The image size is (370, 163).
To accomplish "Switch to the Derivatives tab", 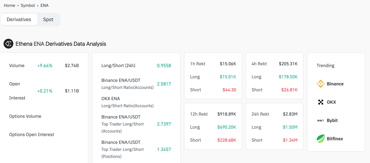I will pyautogui.click(x=19, y=20).
